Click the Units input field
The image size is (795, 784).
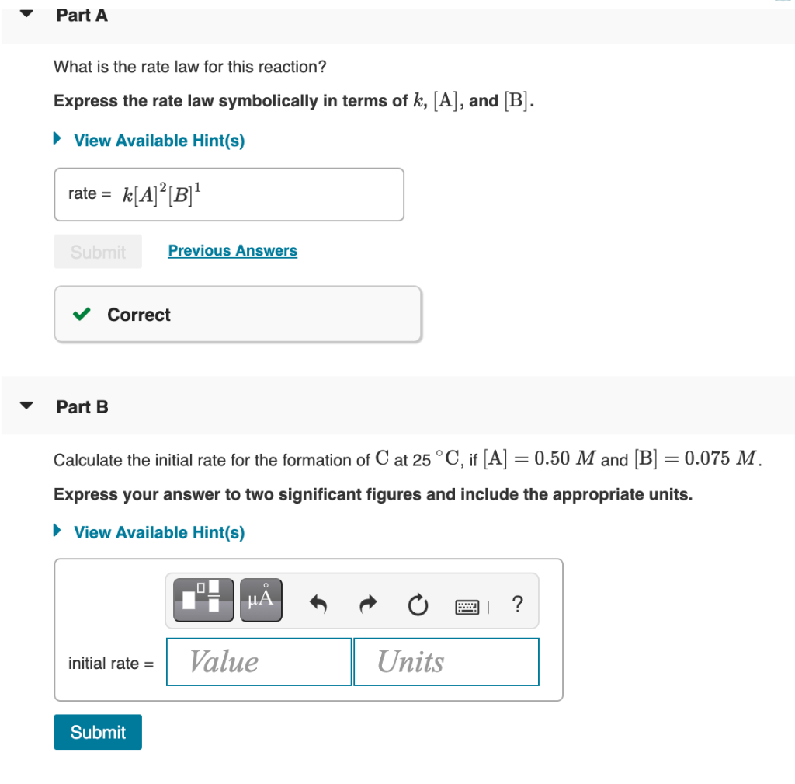tap(446, 661)
